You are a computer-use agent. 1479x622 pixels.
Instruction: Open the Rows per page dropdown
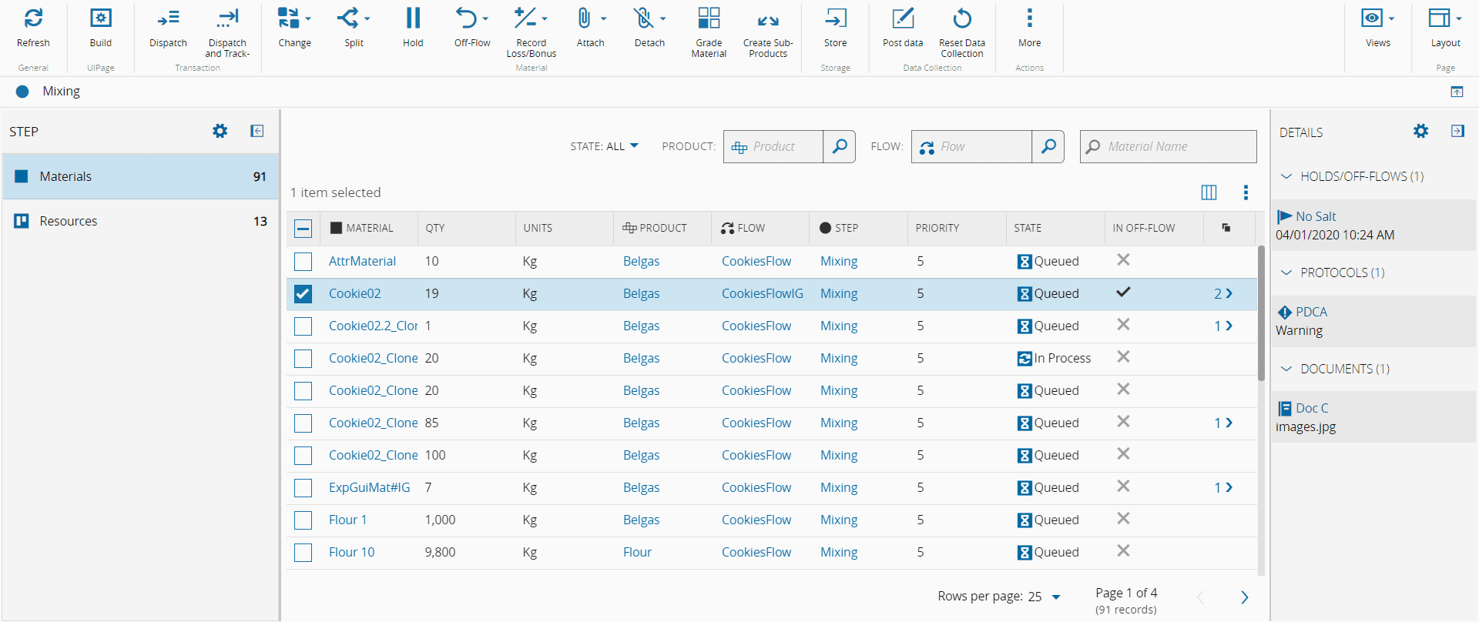tap(1055, 597)
